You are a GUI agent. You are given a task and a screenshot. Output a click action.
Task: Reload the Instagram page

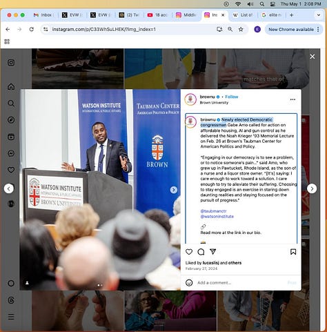32,29
